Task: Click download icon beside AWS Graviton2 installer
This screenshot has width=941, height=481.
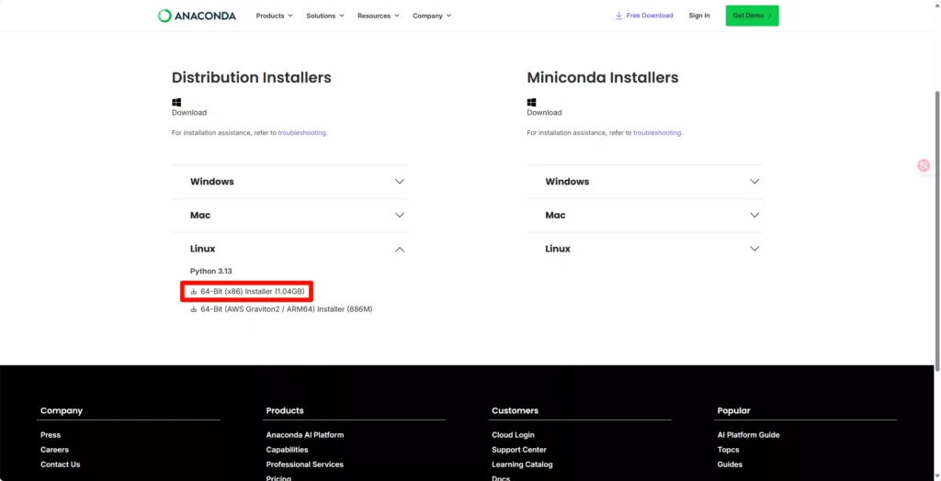Action: [x=194, y=309]
